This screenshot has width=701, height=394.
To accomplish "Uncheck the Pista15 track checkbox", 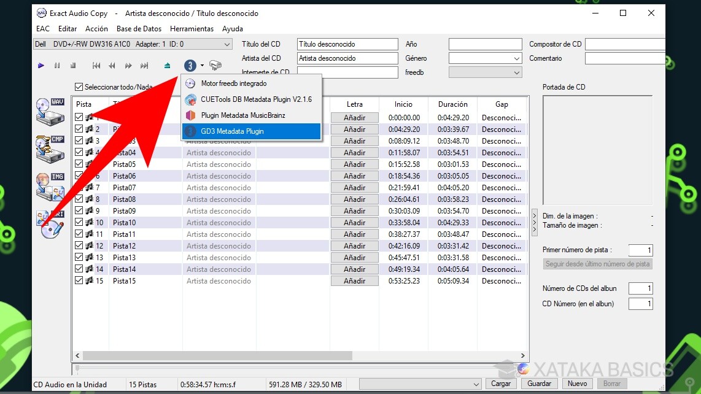I will coord(78,280).
